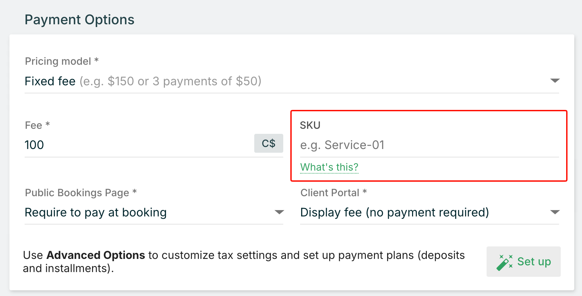
Task: Click the magic wand icon beside Set up
Action: (x=504, y=262)
